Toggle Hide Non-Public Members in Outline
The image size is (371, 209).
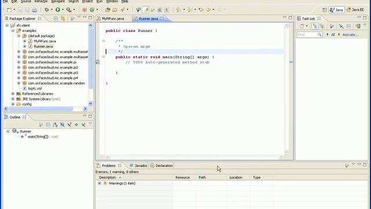click(x=77, y=125)
